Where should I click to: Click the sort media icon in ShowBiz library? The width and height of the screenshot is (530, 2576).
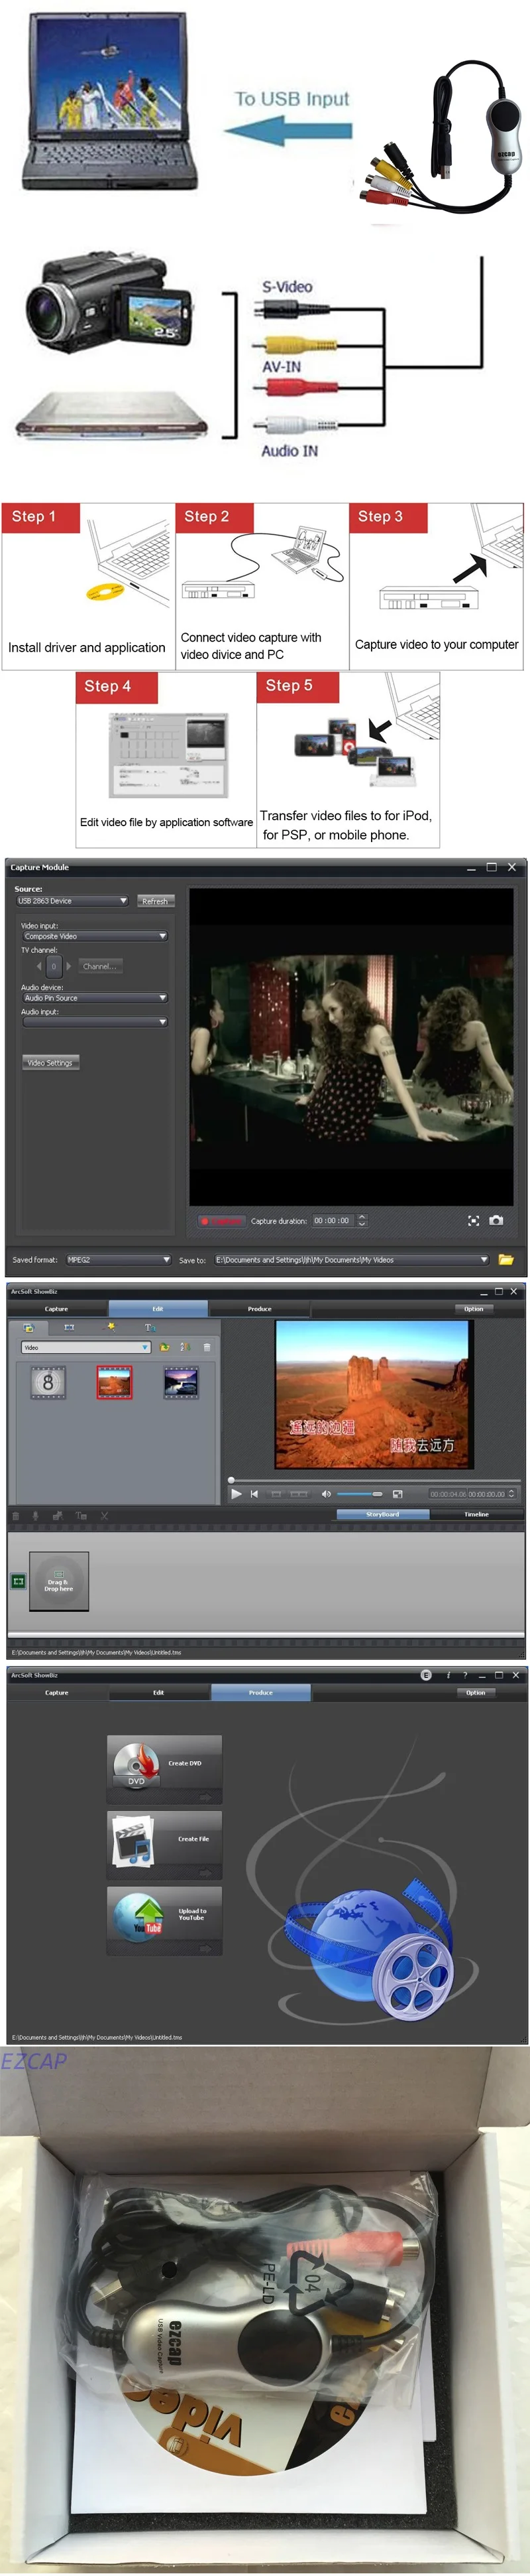tap(185, 1347)
